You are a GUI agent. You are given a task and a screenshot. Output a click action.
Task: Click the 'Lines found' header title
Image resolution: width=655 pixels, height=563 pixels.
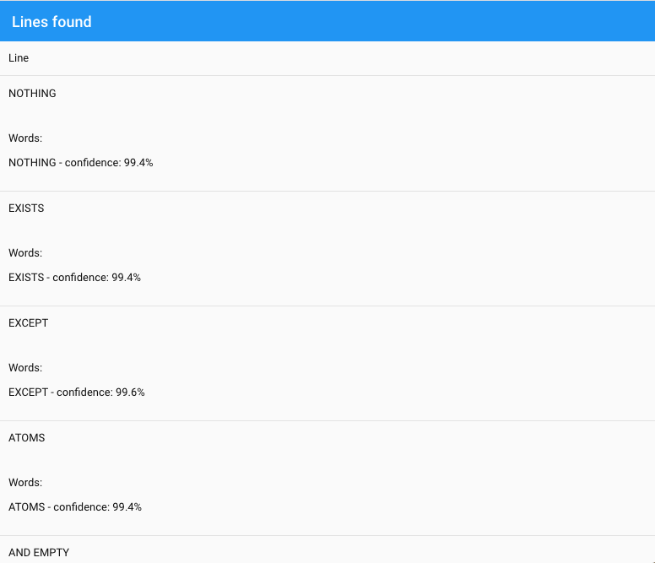tap(51, 22)
